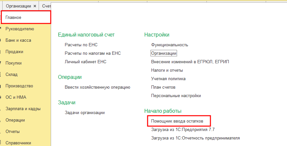Viewport: 287px width, 146px height.
Task: Open ОС и НМА section
Action: tap(16, 97)
